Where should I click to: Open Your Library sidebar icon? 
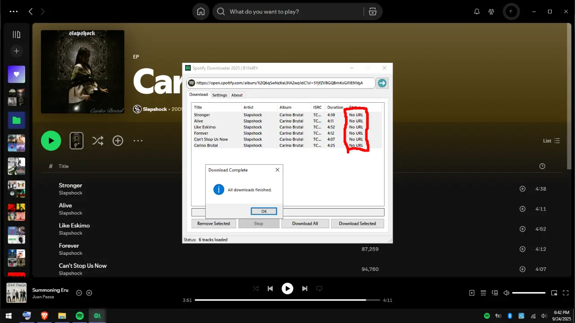[x=17, y=35]
